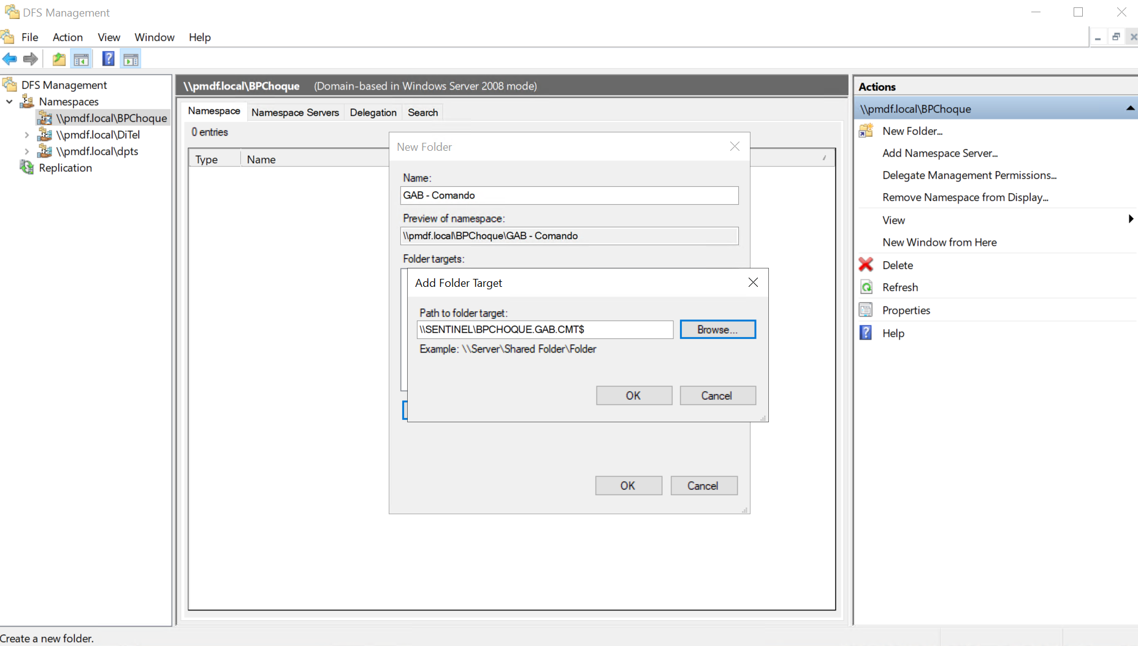Click the Back arrow toolbar icon
This screenshot has height=646, width=1138.
click(10, 59)
